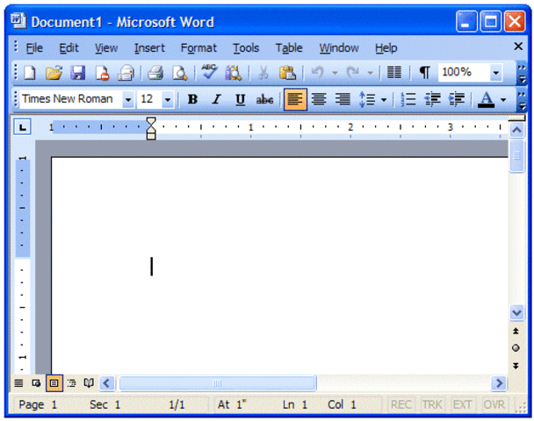
Task: Align text left
Action: [x=295, y=99]
